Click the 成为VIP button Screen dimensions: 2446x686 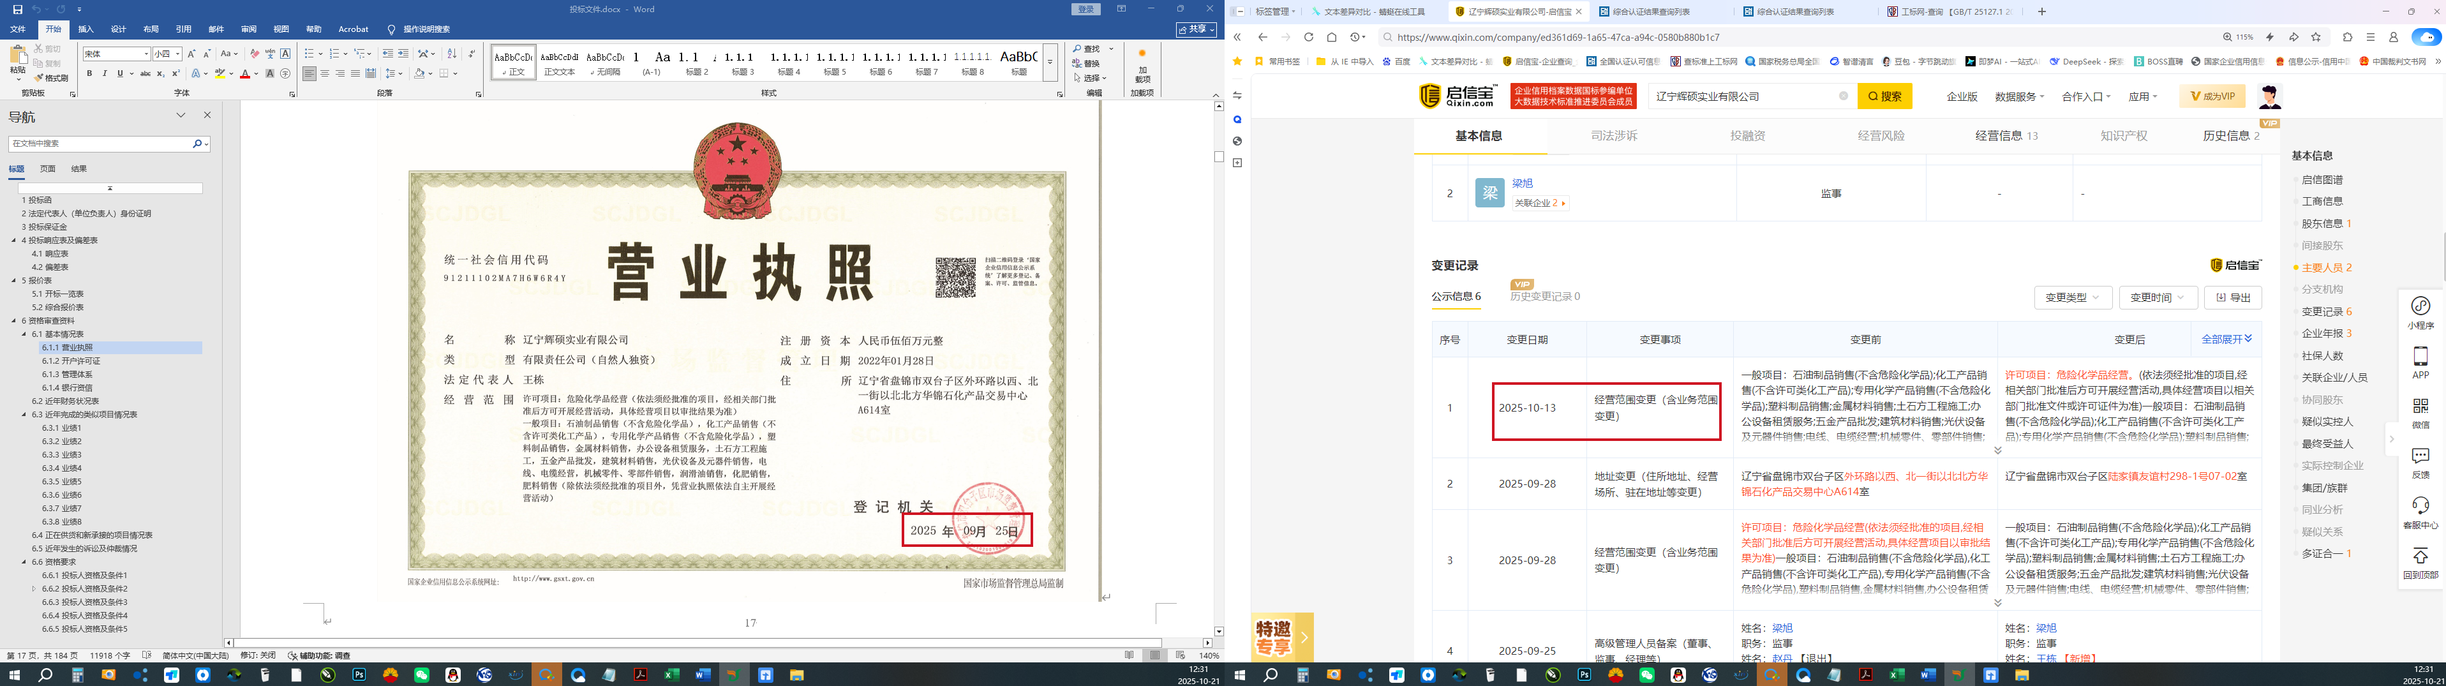[2212, 96]
